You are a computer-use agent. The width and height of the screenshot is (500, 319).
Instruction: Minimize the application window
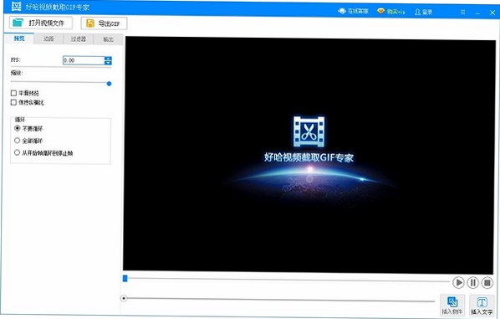tap(477, 13)
